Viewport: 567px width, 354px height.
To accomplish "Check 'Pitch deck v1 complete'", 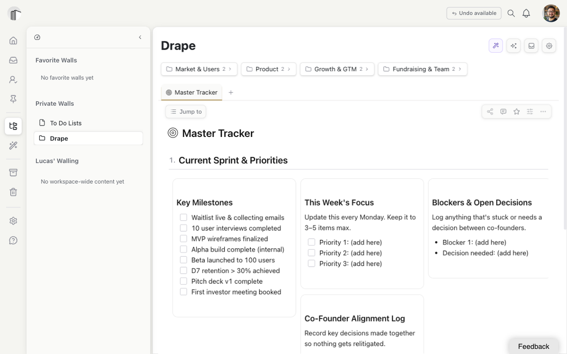I will pos(183,281).
